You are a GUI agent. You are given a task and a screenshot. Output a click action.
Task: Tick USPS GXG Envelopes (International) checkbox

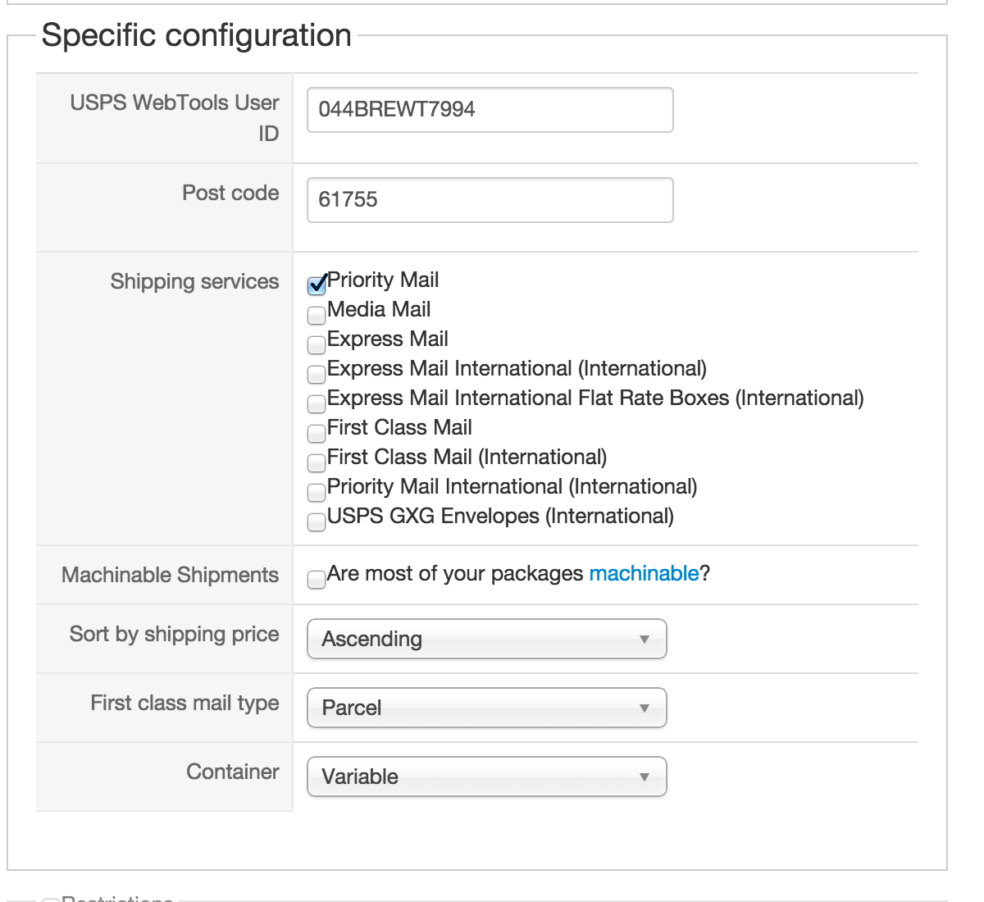pos(317,522)
